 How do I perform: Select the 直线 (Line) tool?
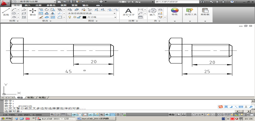point(5,11)
